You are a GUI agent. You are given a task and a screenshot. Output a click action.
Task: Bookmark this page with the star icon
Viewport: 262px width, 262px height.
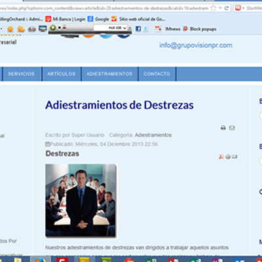(x=213, y=9)
